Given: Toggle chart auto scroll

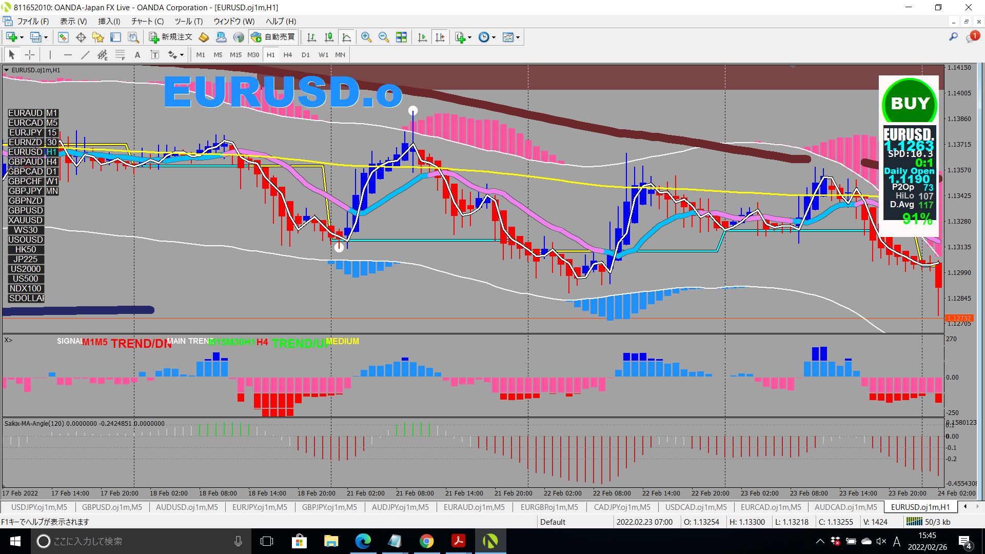Looking at the screenshot, I should (x=422, y=37).
